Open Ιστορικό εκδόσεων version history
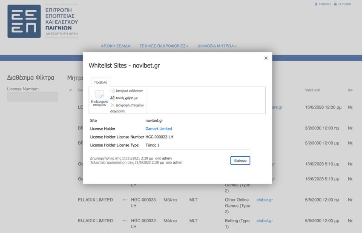This screenshot has height=233, width=362. (x=127, y=91)
